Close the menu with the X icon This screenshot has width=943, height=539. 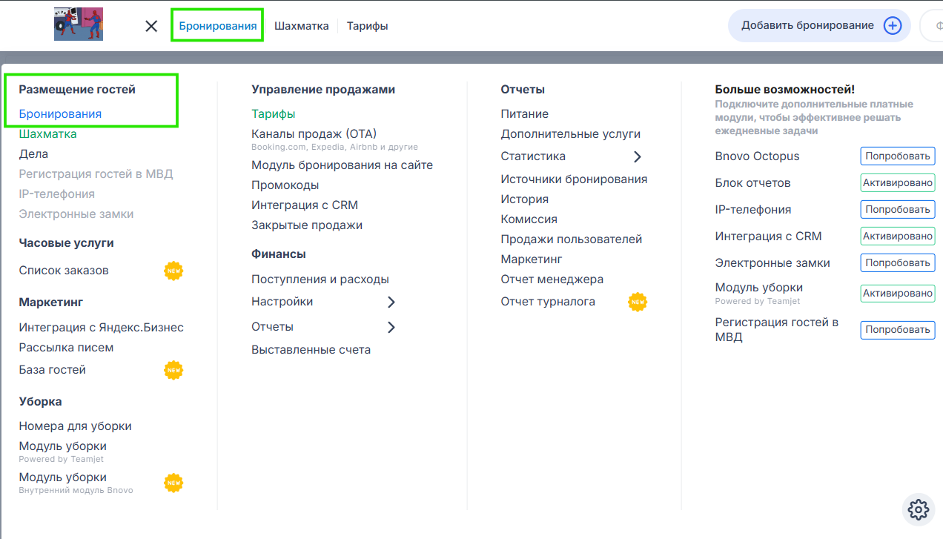click(x=151, y=26)
